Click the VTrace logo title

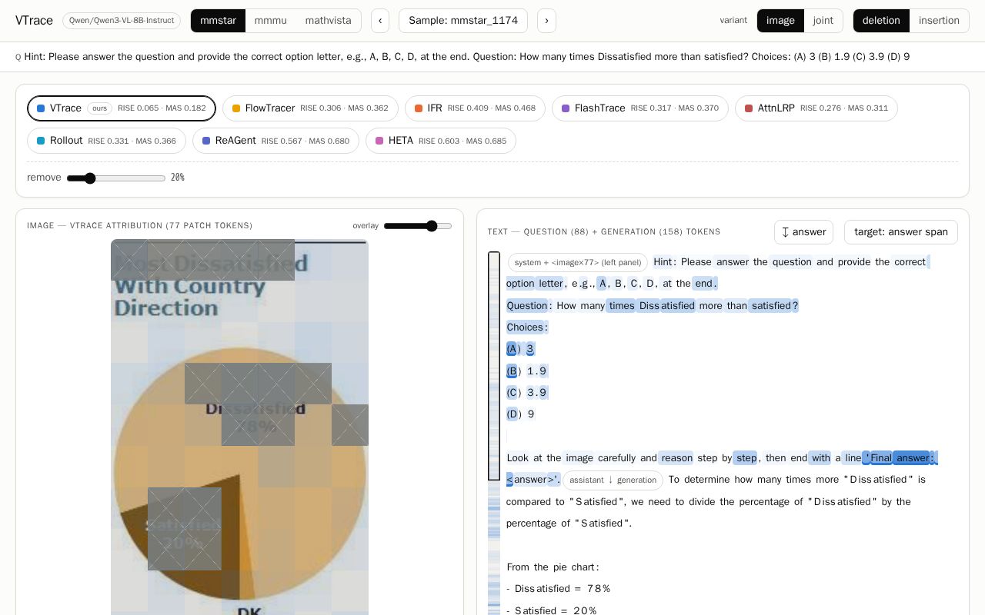click(x=34, y=21)
